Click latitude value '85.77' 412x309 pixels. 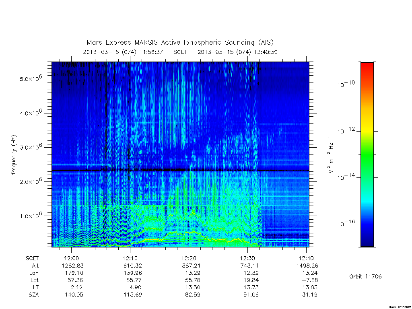pyautogui.click(x=134, y=280)
